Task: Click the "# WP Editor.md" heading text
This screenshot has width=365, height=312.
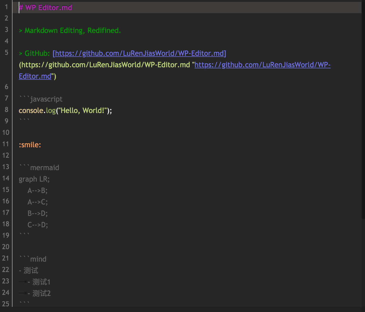Action: tap(45, 8)
